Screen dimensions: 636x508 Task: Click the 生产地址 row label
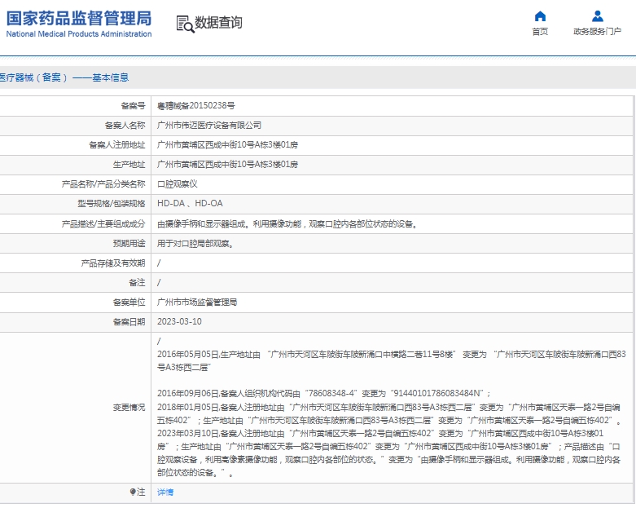(x=129, y=165)
